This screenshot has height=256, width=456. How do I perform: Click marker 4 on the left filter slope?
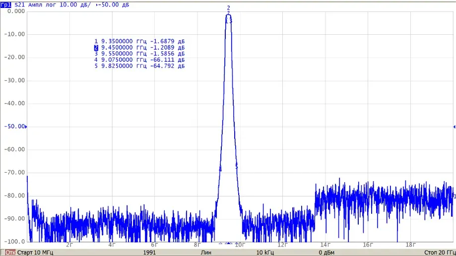tap(220, 169)
